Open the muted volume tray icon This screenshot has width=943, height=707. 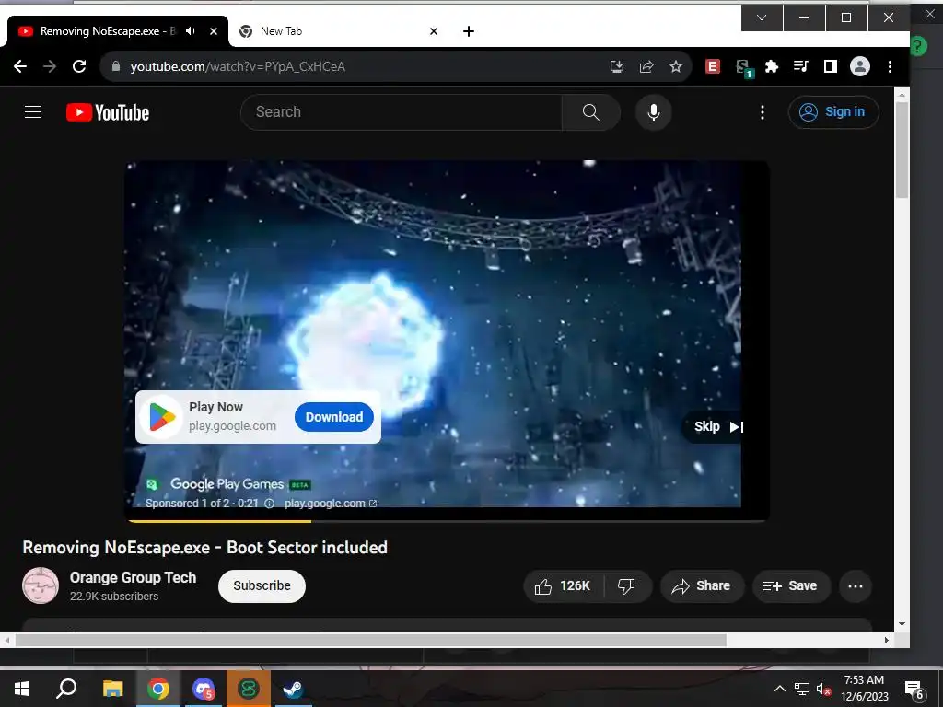pyautogui.click(x=823, y=689)
